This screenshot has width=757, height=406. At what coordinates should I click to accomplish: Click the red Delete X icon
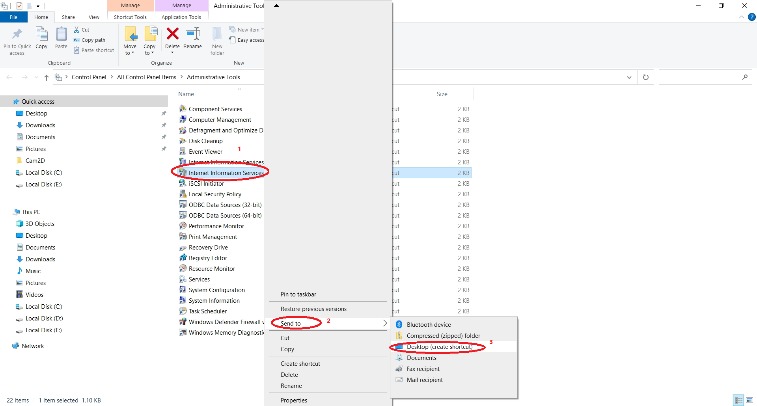tap(172, 34)
